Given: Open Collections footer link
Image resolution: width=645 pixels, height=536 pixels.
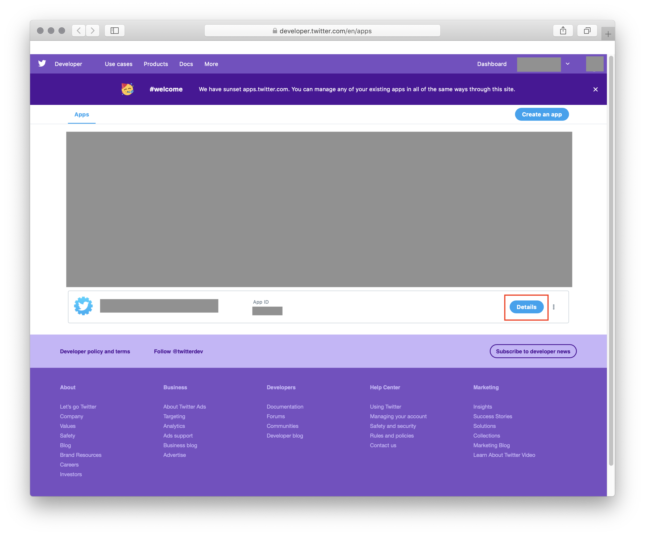Looking at the screenshot, I should pos(487,436).
